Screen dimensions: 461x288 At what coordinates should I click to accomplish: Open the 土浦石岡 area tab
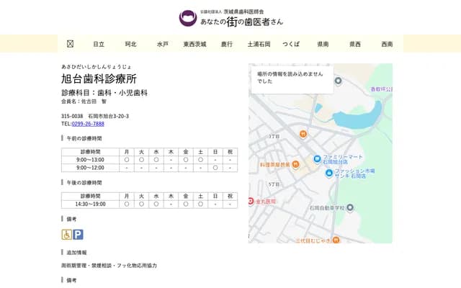[259, 44]
